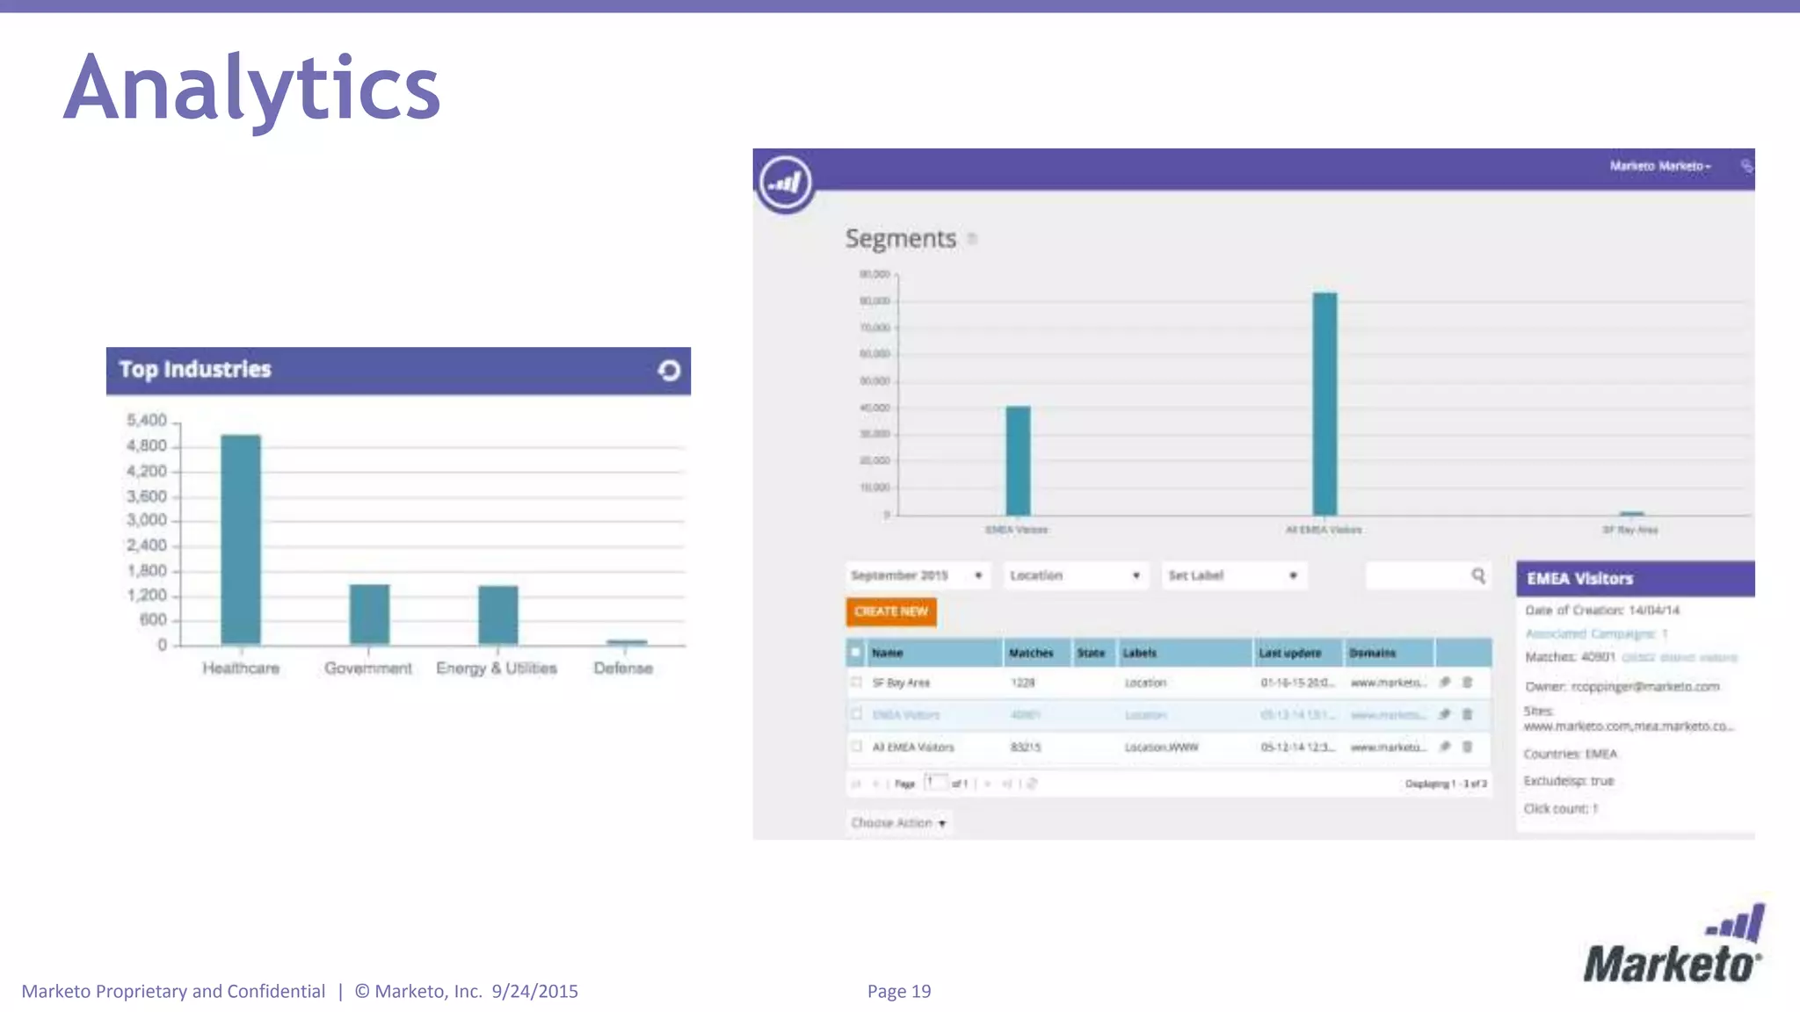Screen dimensions: 1800x1012
Task: Open the EMEA Visitors segment name link
Action: tap(906, 715)
